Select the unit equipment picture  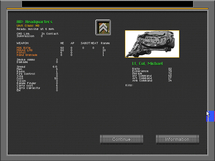[152, 44]
